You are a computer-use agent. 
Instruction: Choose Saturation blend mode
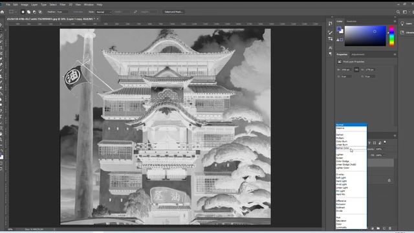click(351, 221)
